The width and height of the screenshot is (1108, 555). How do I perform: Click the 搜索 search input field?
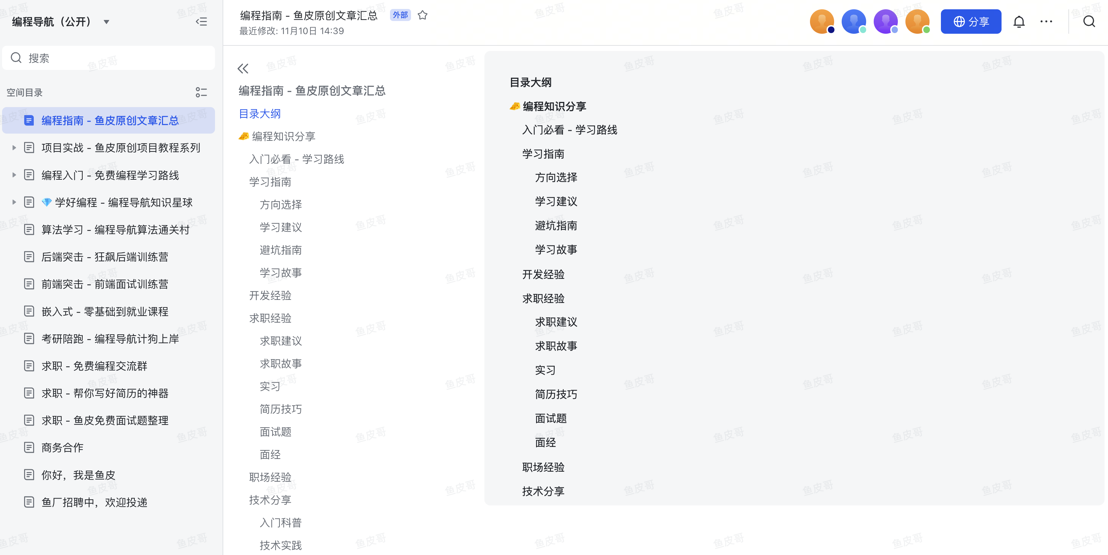(109, 58)
